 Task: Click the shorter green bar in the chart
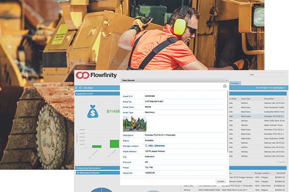97,146
